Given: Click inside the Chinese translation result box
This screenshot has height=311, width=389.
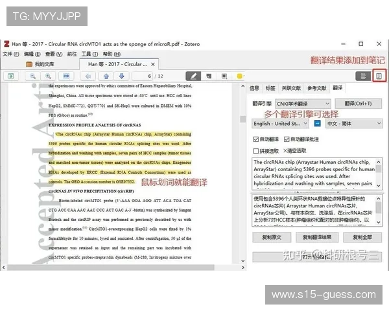Looking at the screenshot, I should click(x=314, y=210).
